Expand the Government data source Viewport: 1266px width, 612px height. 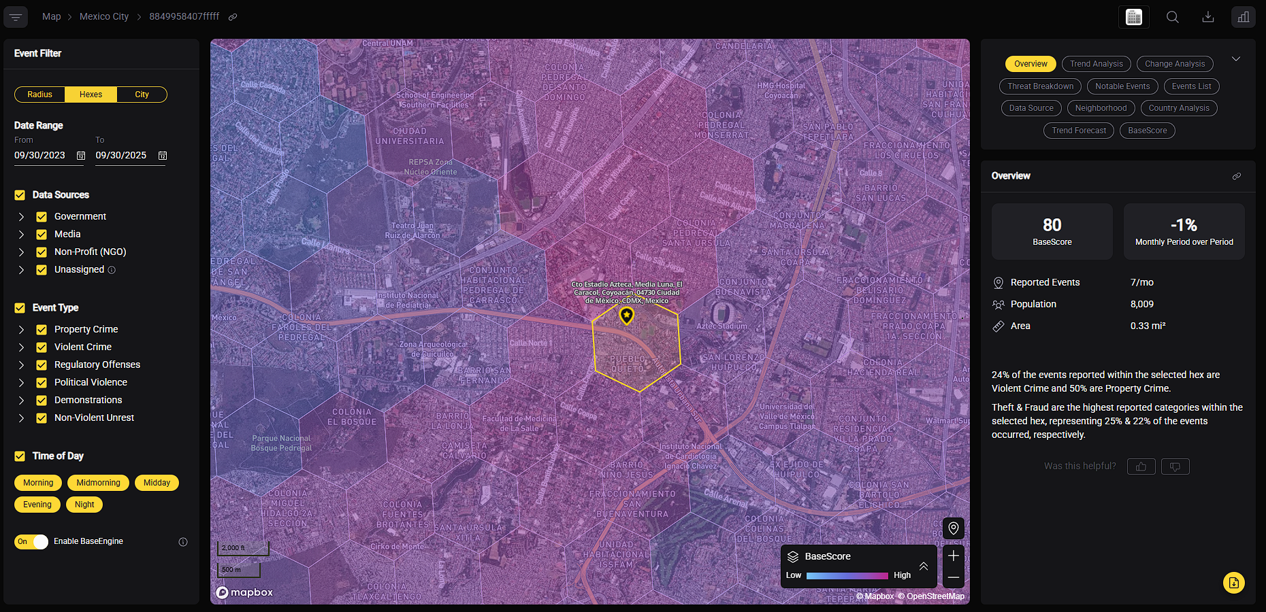point(21,216)
